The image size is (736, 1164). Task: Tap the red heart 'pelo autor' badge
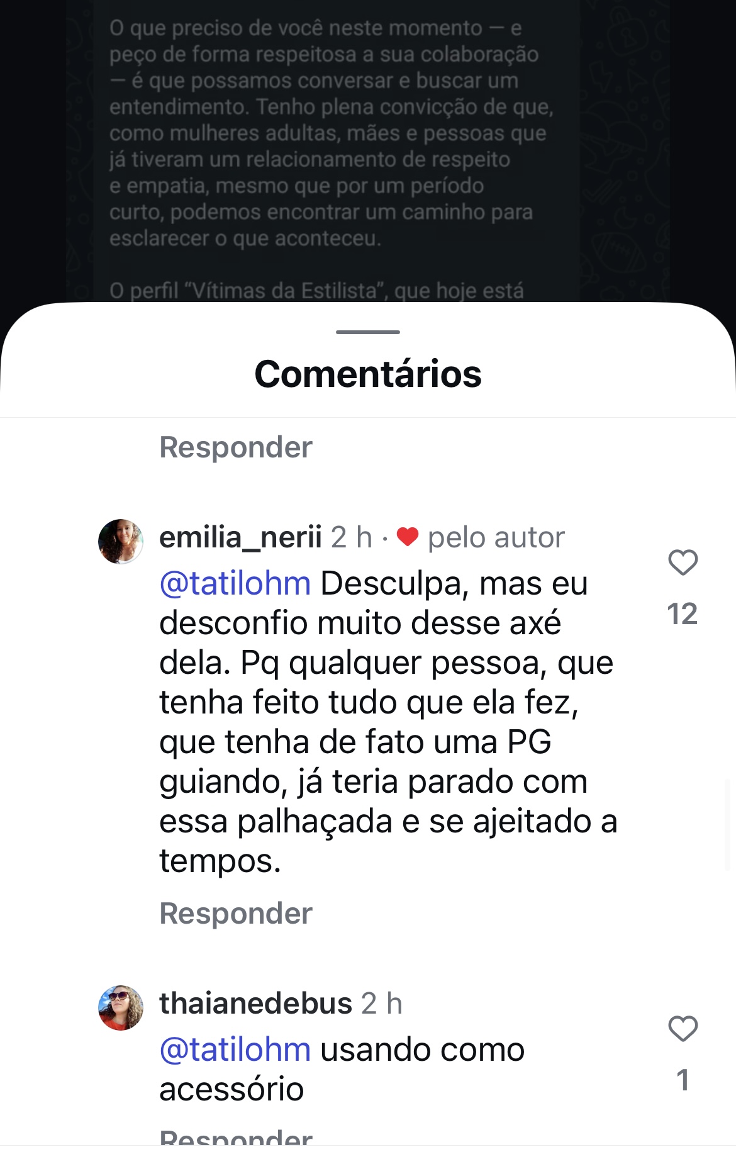(x=408, y=537)
